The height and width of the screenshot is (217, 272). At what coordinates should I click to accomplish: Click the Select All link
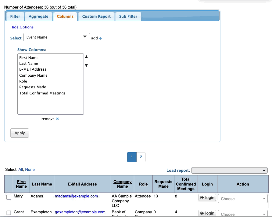tap(21, 169)
